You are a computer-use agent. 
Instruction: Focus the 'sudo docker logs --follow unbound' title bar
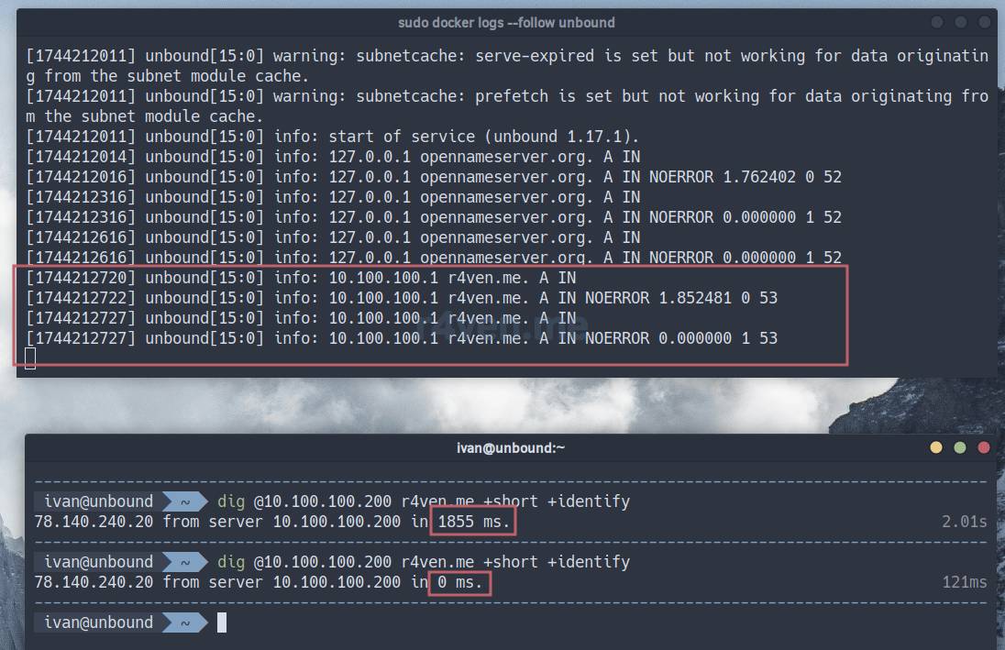coord(506,22)
